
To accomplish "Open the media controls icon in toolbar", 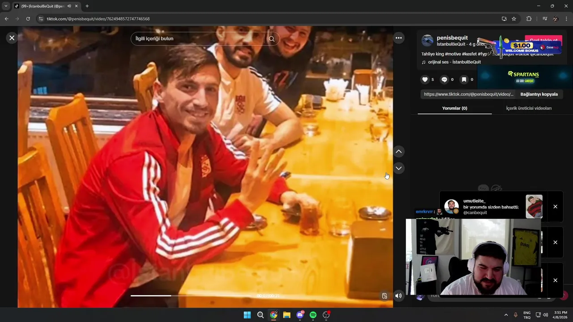I will point(545,19).
